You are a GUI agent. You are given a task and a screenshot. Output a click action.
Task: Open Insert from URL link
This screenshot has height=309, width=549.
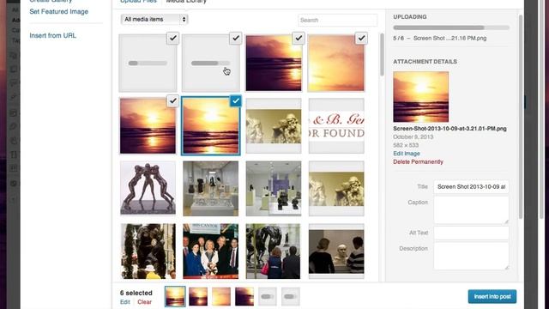[52, 35]
